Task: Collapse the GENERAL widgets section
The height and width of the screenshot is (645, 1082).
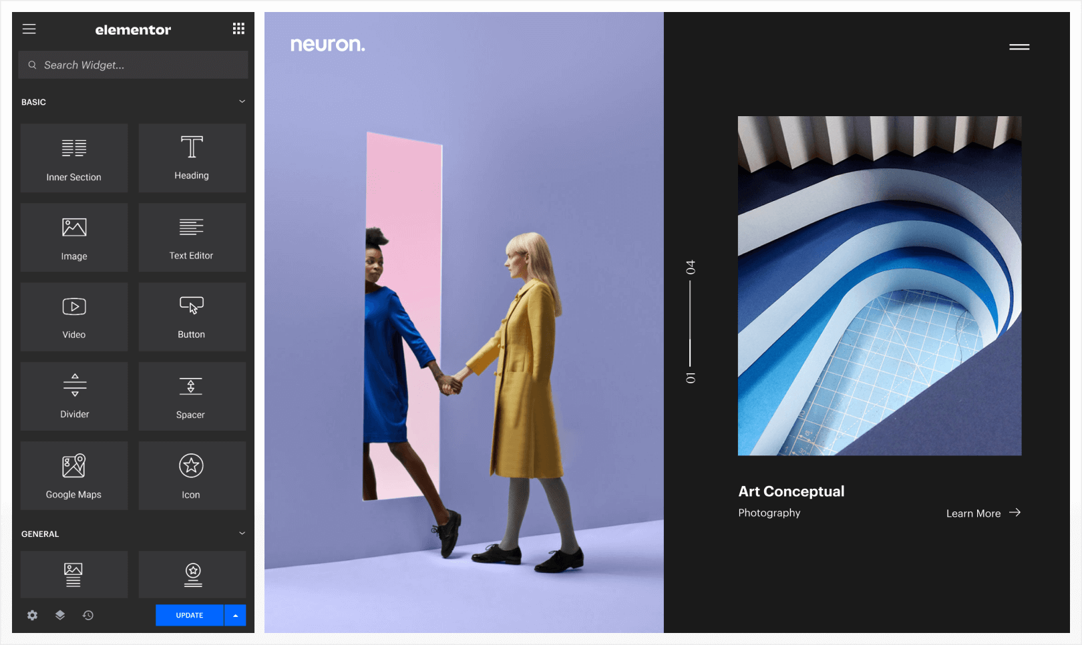Action: click(242, 533)
